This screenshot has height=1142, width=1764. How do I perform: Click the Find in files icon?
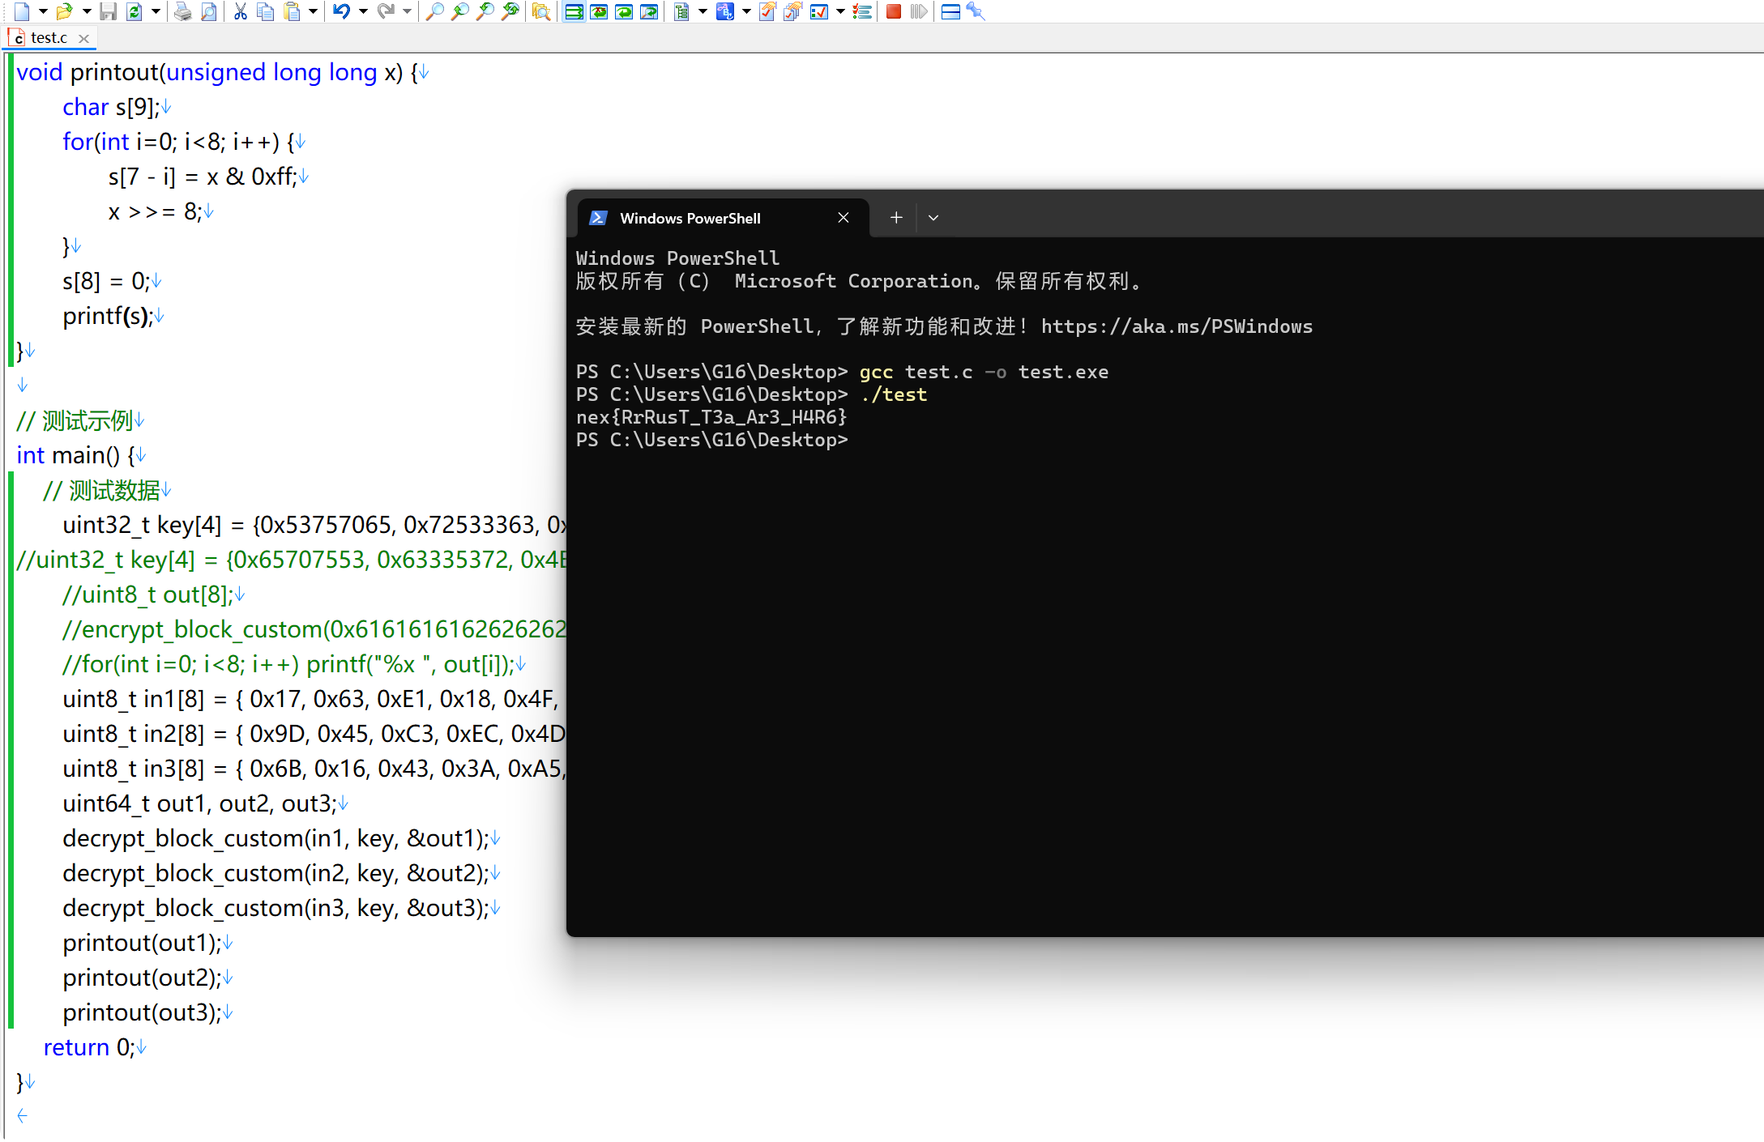tap(541, 11)
